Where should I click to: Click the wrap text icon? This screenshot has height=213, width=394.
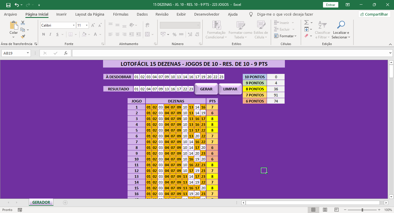[x=147, y=25]
